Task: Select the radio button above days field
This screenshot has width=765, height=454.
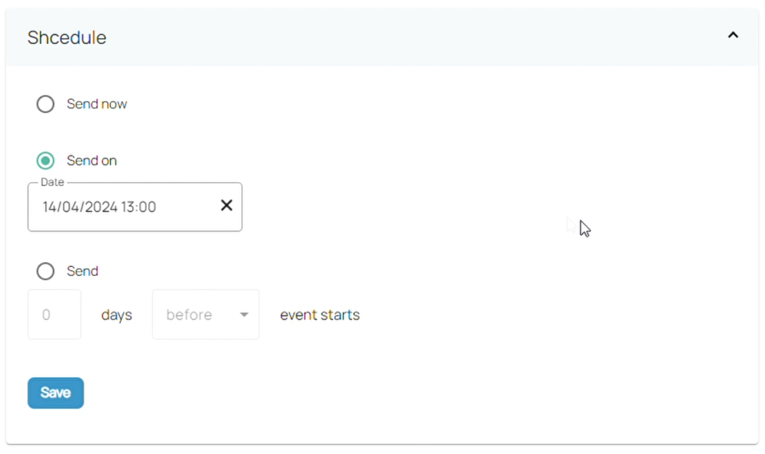Action: click(46, 271)
